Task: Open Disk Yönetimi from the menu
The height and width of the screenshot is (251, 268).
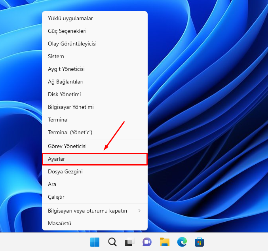Action: (x=64, y=94)
